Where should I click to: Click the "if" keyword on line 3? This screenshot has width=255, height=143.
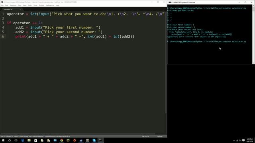(9, 23)
